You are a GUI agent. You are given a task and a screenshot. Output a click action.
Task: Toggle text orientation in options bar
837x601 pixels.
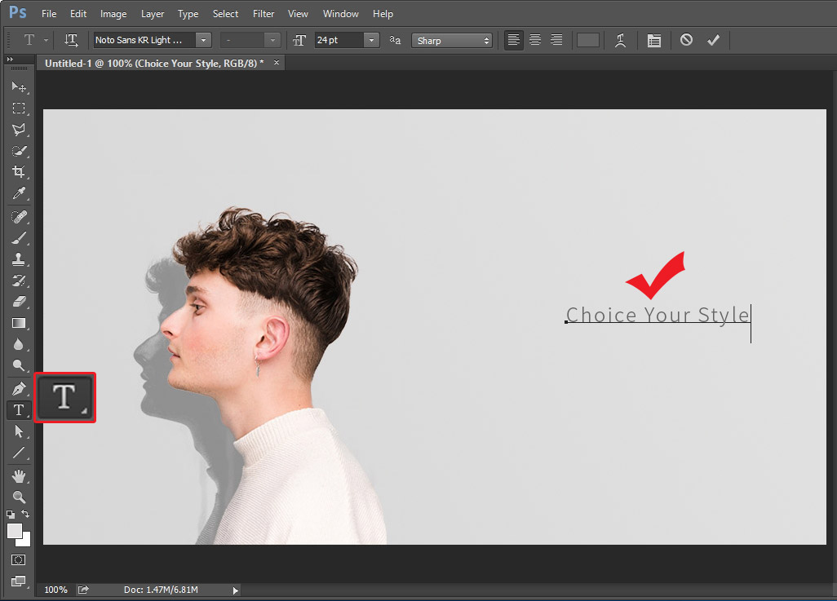tap(70, 40)
